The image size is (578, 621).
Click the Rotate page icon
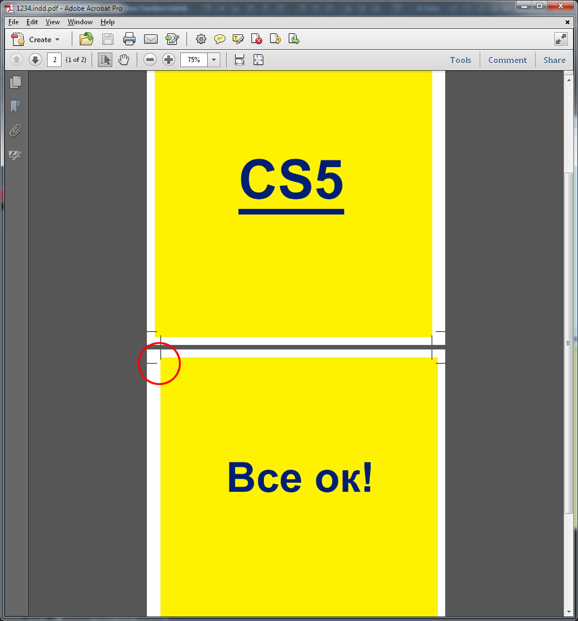click(275, 39)
